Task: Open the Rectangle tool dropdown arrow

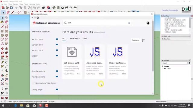Action: (x=28, y=12)
